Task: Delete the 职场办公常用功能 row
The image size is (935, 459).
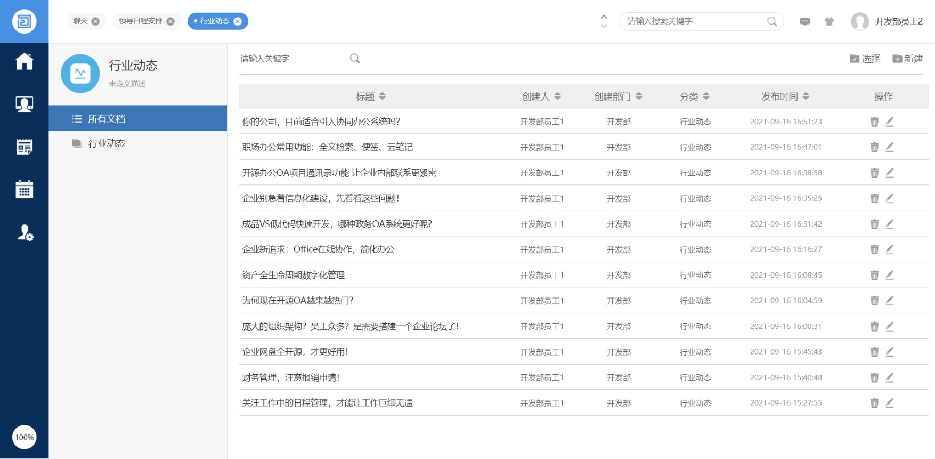Action: click(874, 147)
